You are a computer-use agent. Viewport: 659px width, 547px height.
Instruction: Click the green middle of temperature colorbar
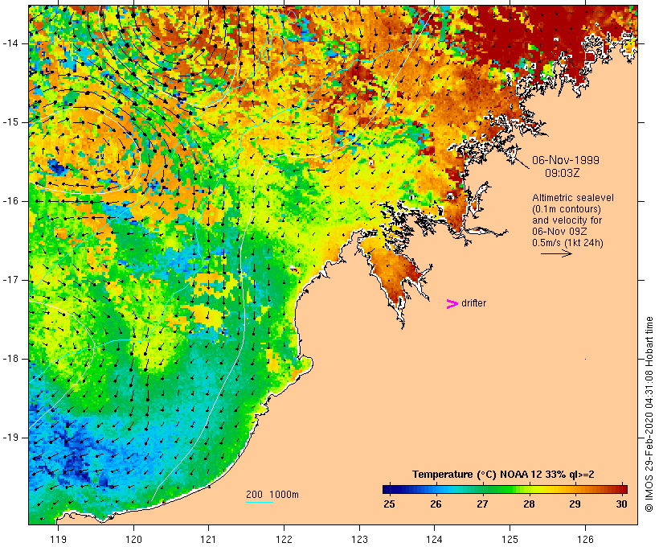pyautogui.click(x=505, y=489)
